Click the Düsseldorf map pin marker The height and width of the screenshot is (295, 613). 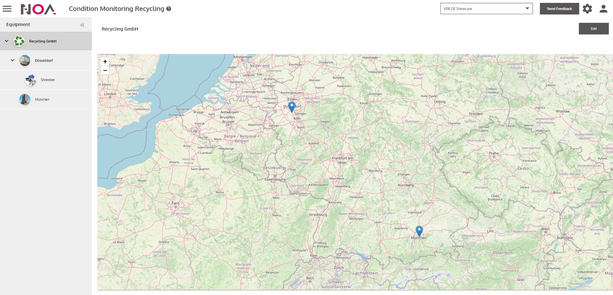click(292, 107)
